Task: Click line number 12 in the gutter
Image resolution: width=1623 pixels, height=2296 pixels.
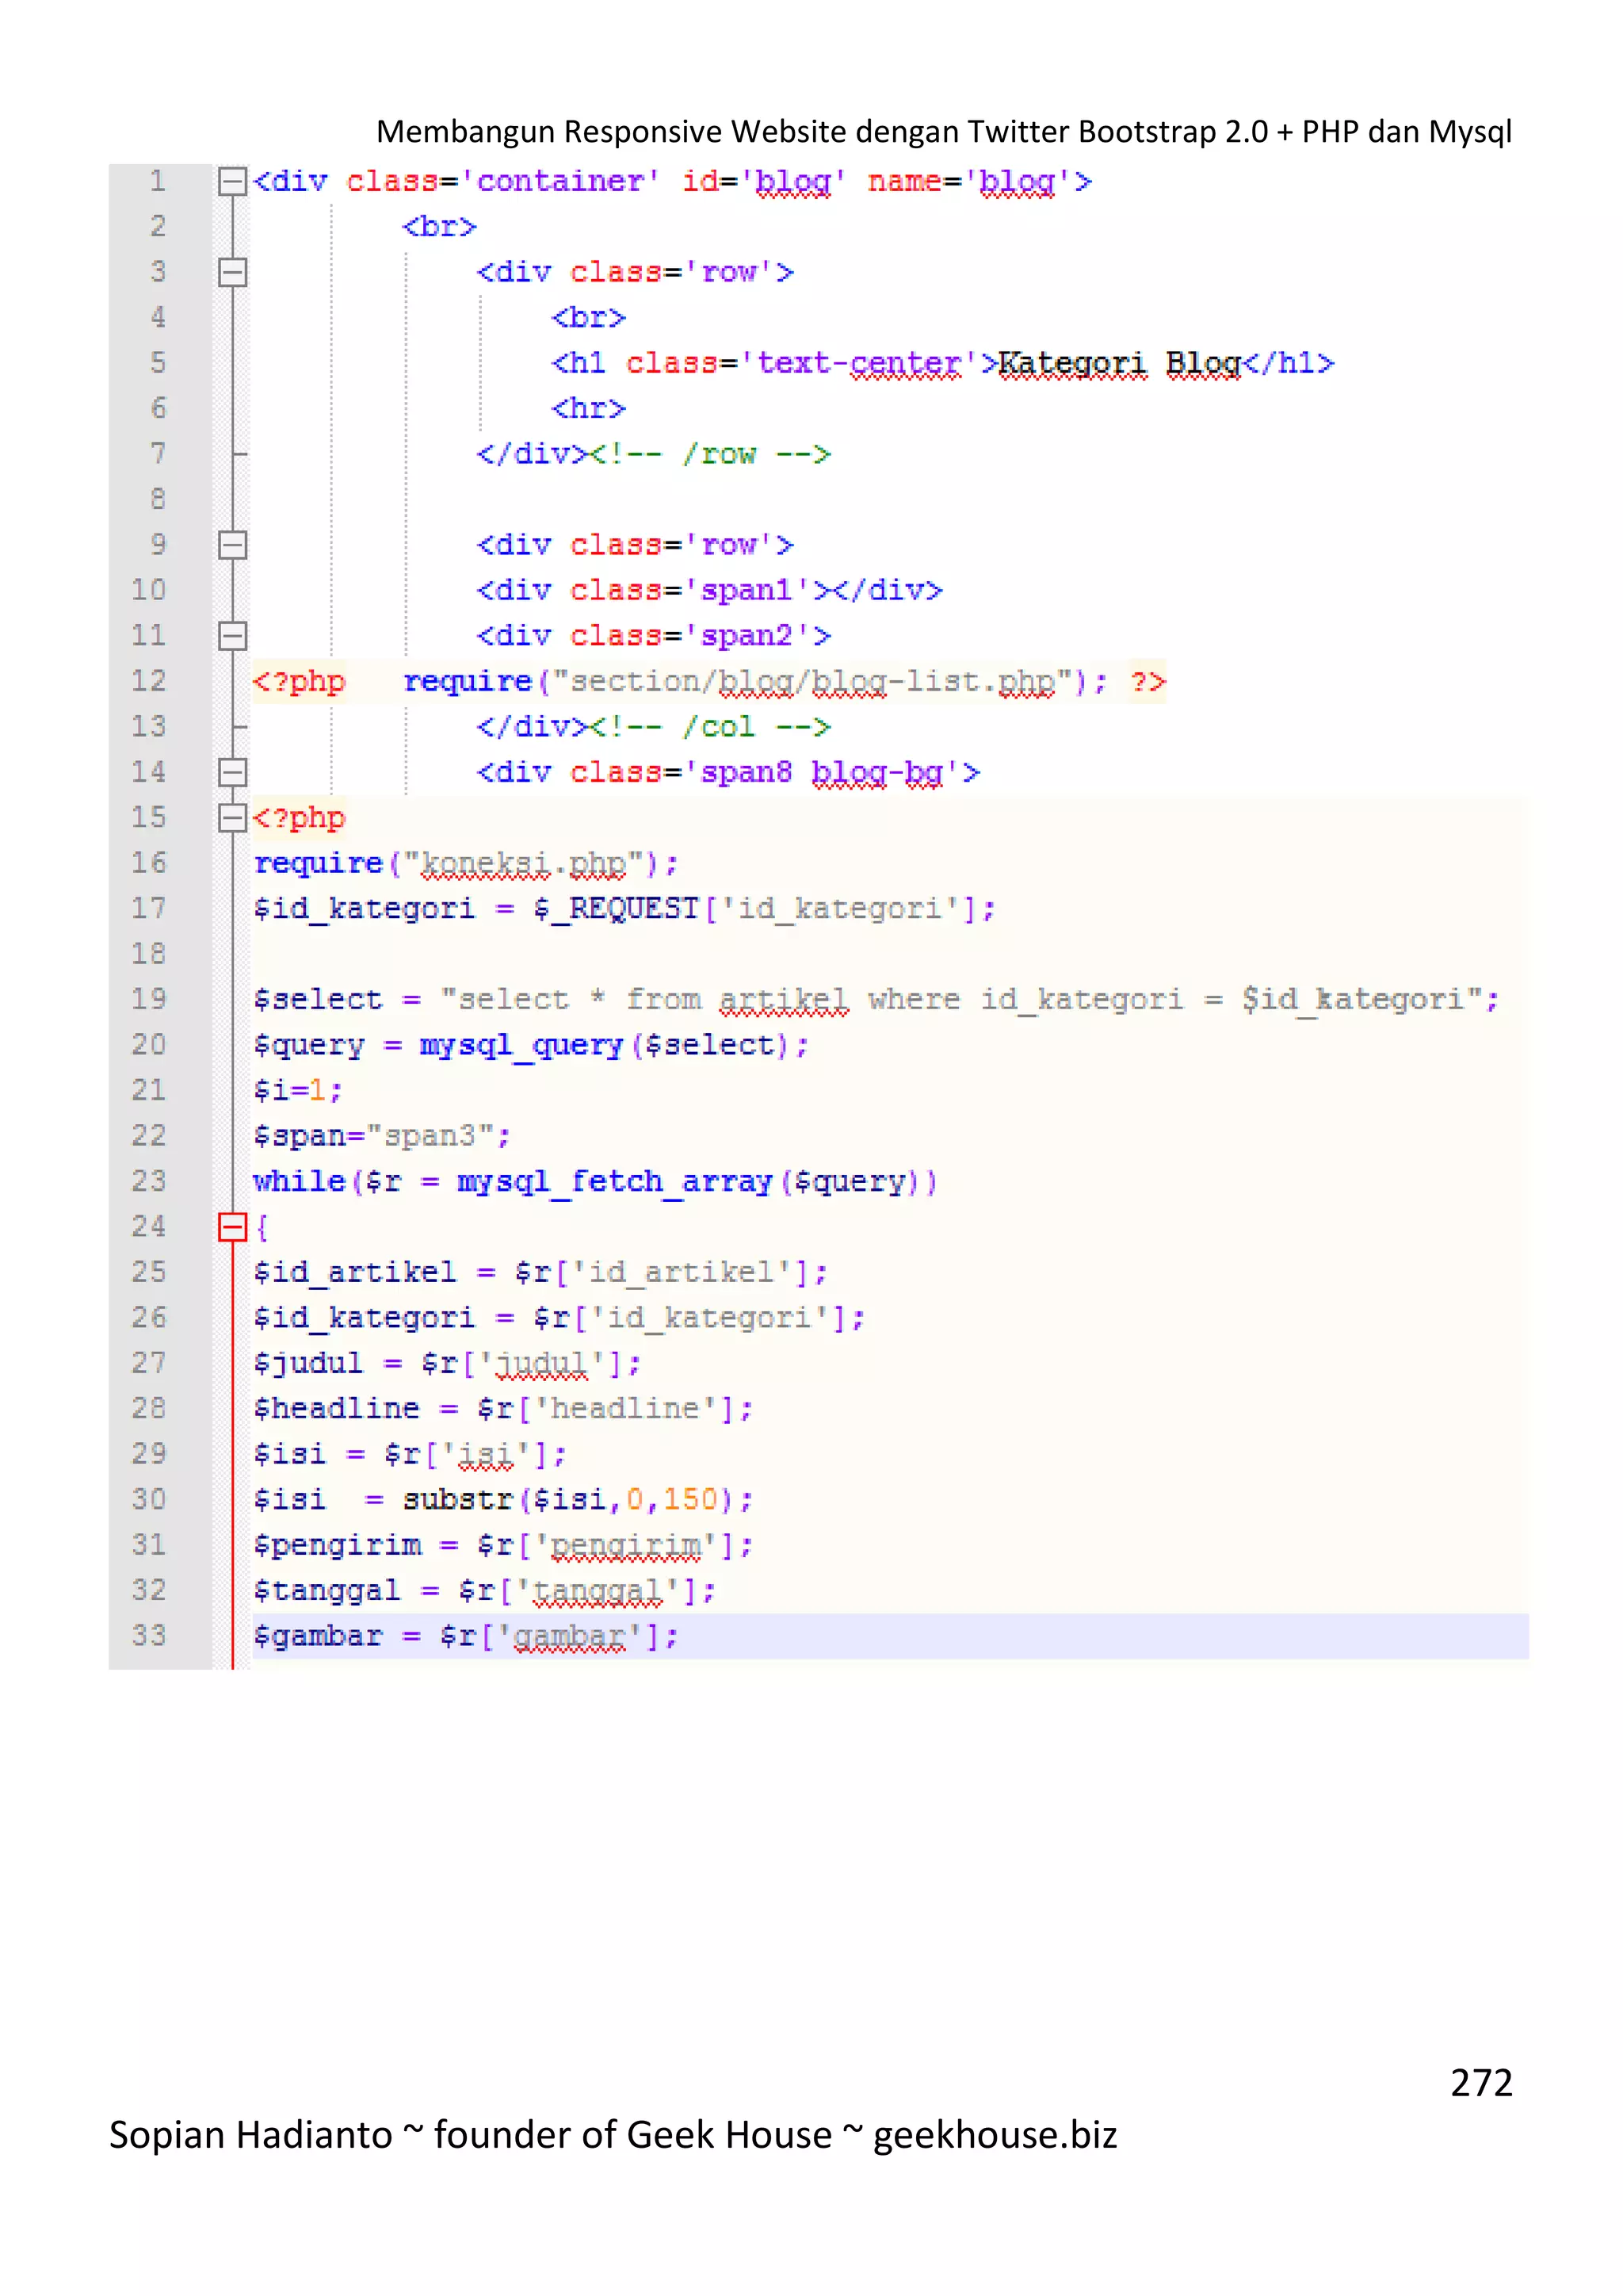Action: point(149,681)
